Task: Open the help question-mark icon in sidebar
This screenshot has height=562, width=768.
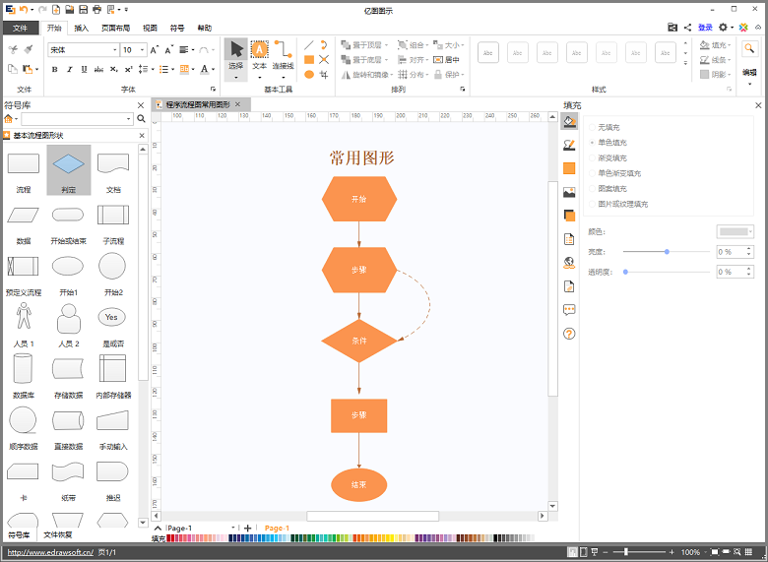Action: click(569, 334)
